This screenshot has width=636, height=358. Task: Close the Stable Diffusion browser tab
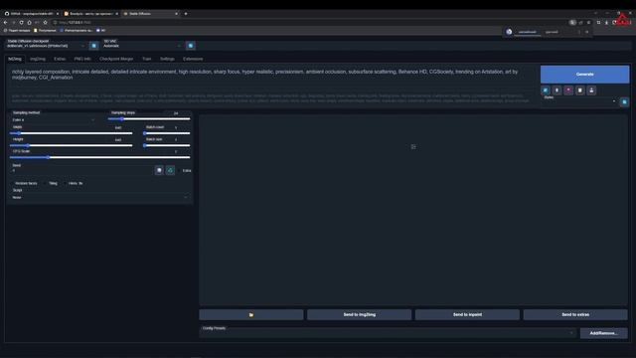tap(176, 14)
